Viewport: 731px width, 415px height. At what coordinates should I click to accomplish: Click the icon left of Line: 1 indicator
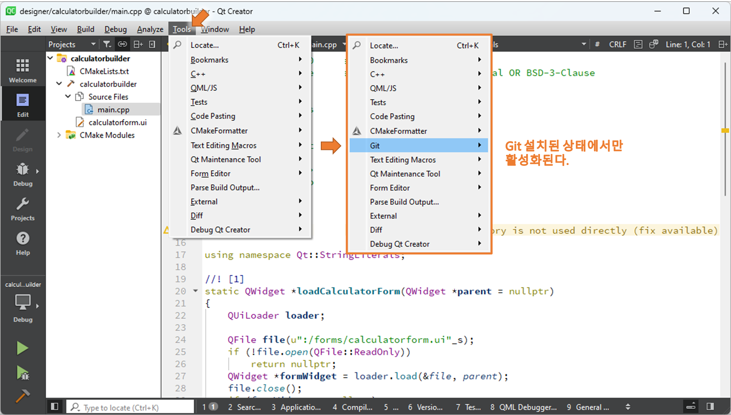tap(653, 44)
